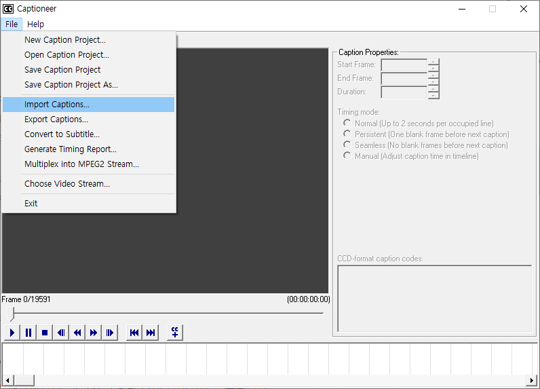Viewport: 540px width, 389px height.
Task: Step back one frame
Action: coord(61,333)
